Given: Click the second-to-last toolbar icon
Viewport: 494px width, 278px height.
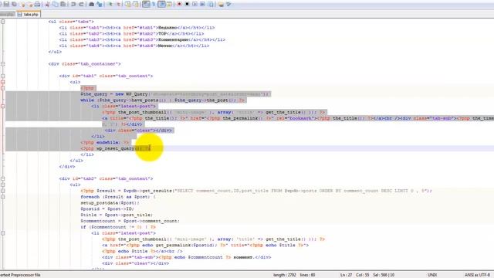Looking at the screenshot, I should coord(221,4).
